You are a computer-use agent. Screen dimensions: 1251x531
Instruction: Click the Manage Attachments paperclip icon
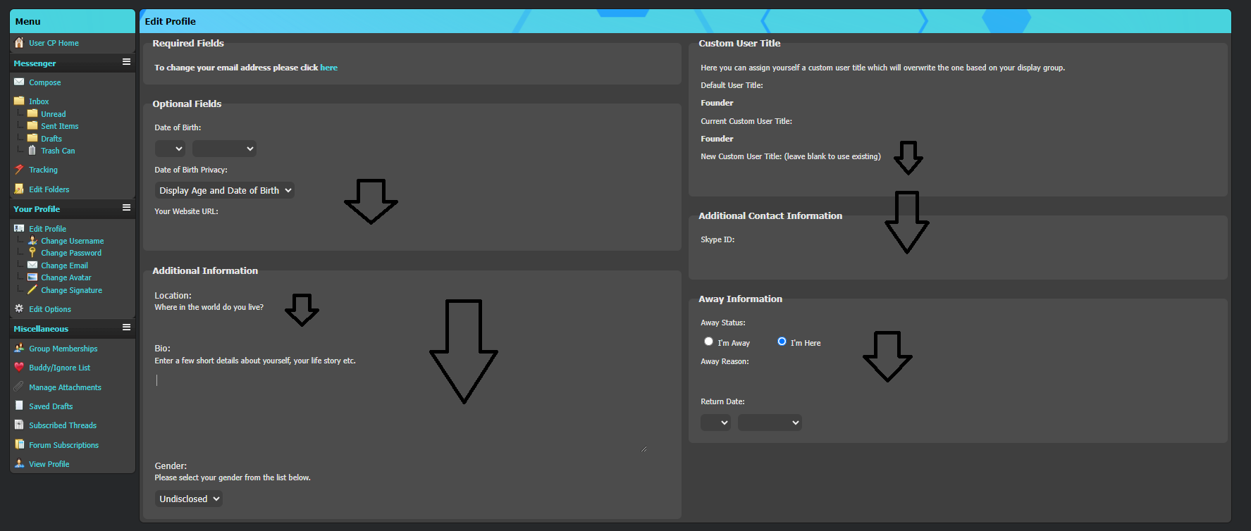(19, 387)
